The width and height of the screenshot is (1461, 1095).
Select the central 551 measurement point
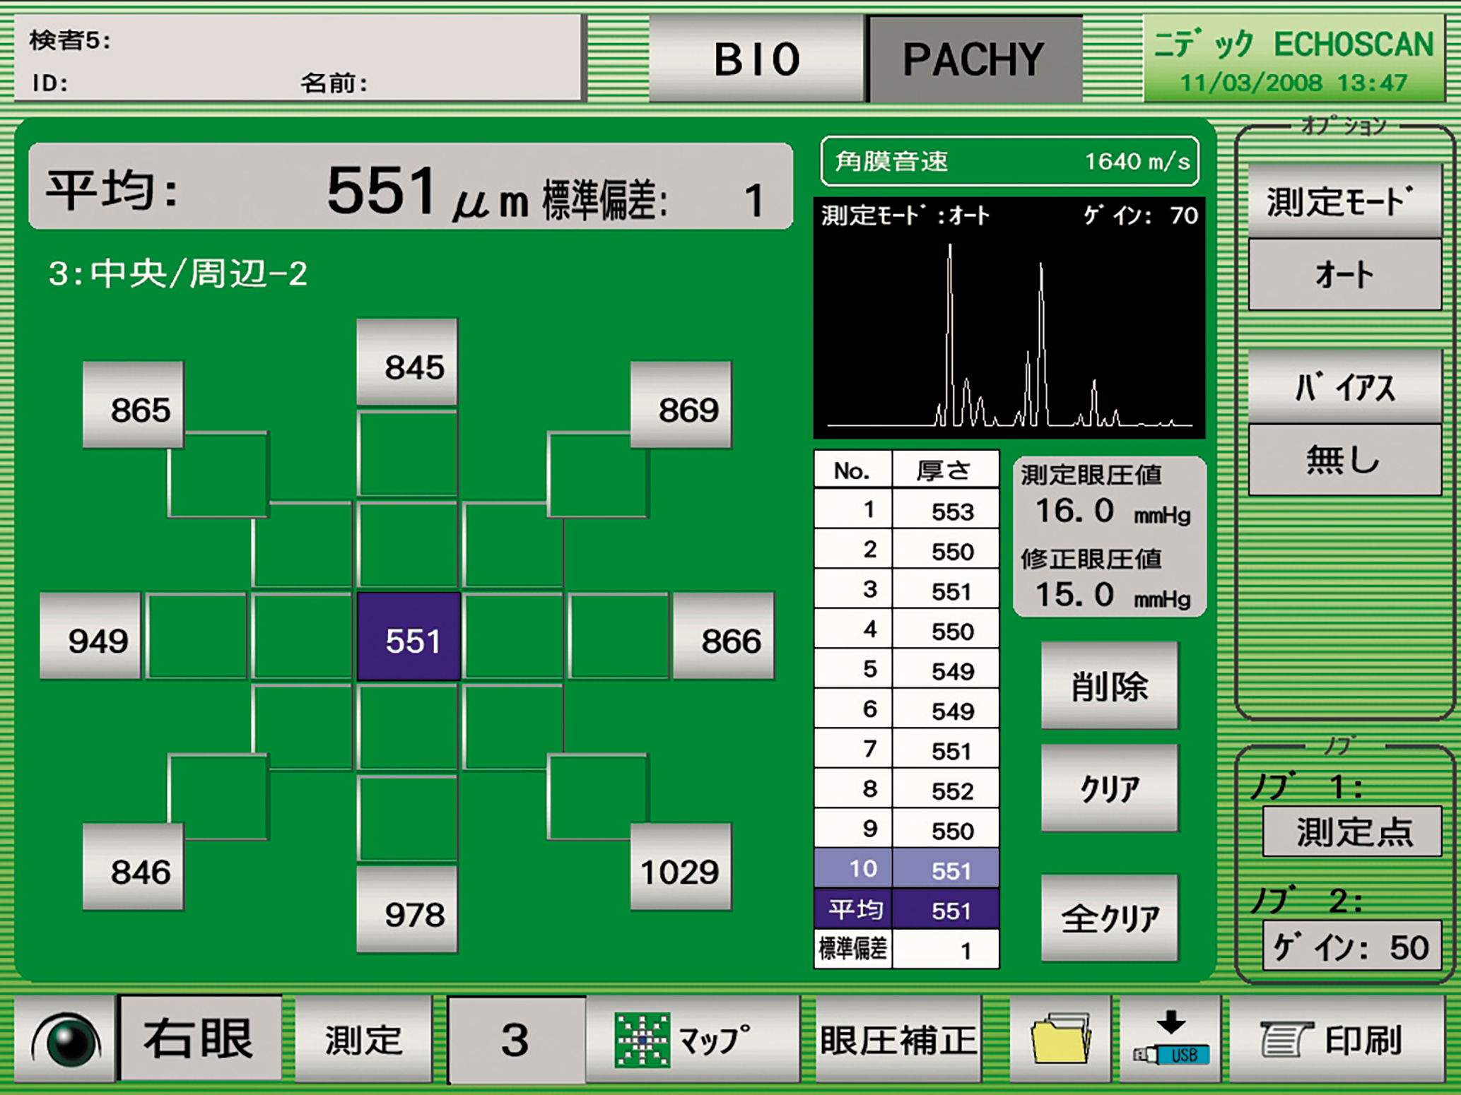tap(409, 637)
